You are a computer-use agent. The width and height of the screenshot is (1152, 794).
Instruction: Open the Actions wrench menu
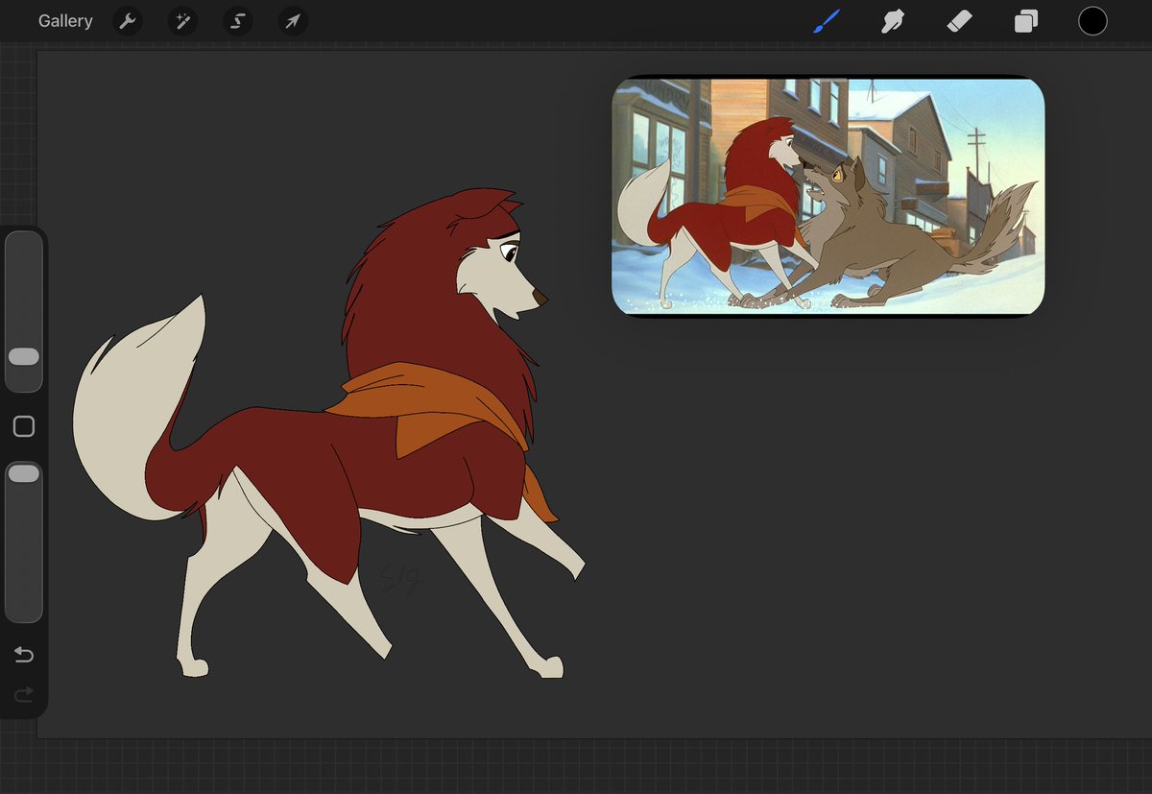(x=127, y=21)
